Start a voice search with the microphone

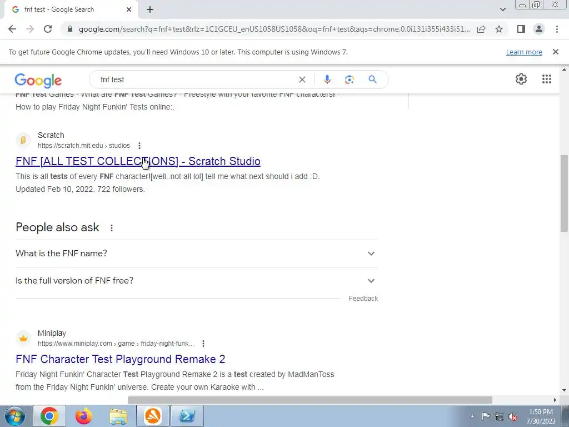pos(327,80)
